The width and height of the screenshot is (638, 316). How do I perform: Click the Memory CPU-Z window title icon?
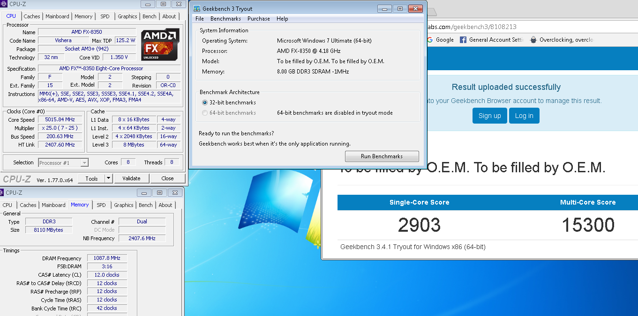click(x=2, y=192)
